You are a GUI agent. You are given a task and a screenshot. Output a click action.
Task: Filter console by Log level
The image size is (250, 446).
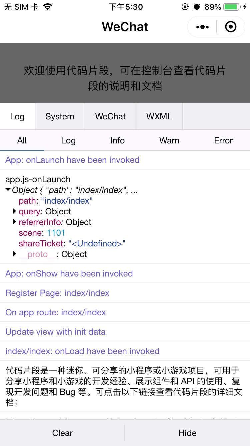(68, 140)
